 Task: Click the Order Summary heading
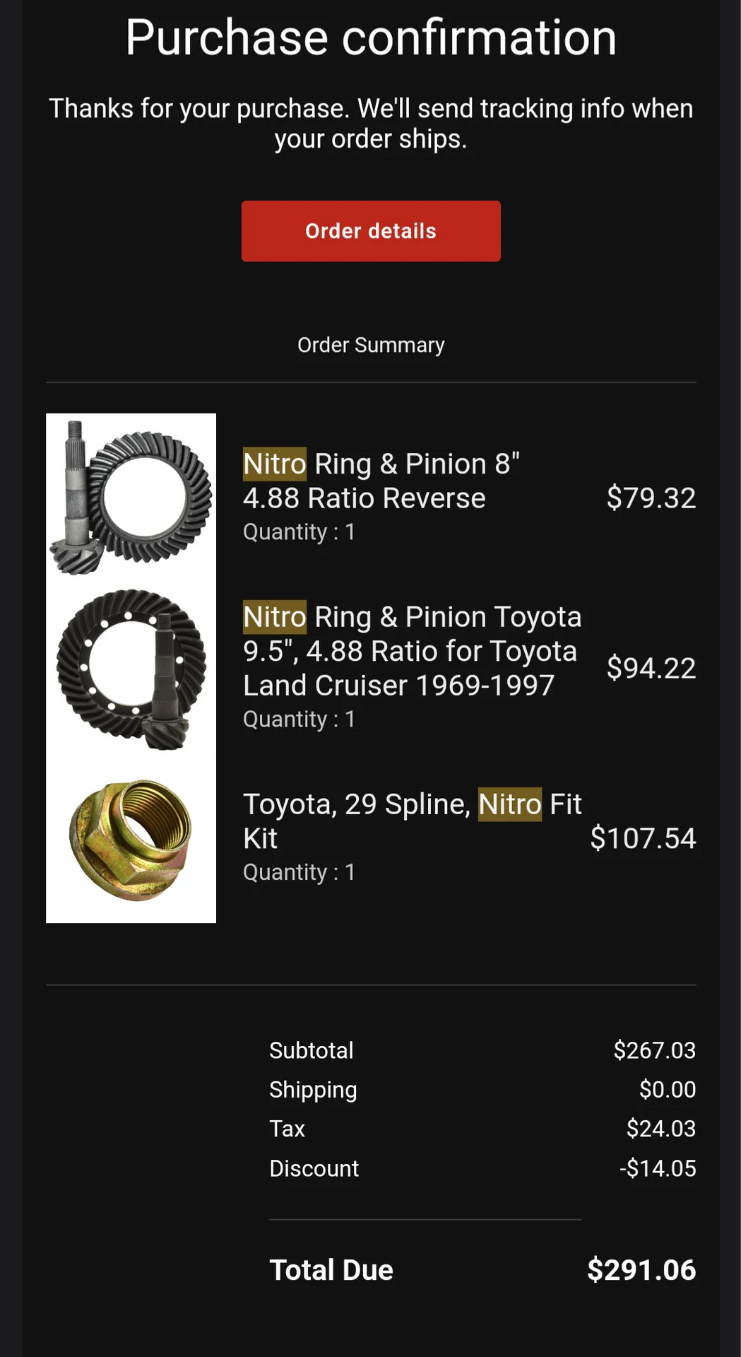pos(371,345)
